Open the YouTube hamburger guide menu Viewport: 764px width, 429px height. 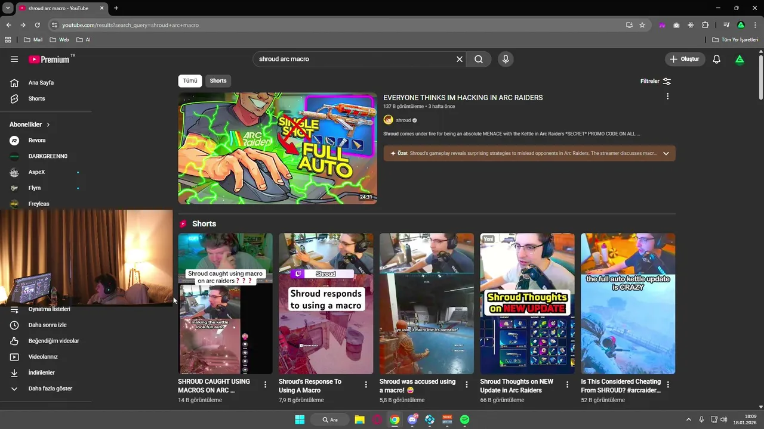click(14, 59)
